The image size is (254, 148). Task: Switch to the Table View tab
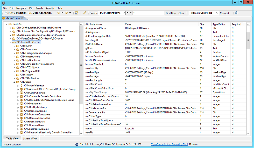tap(12, 138)
